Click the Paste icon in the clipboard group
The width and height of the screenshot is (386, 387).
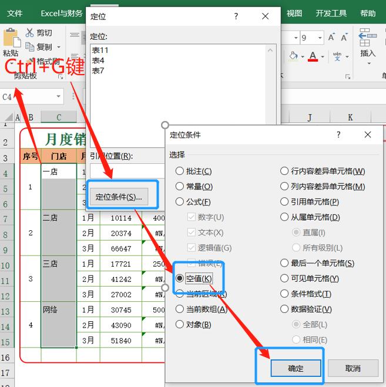pos(12,38)
